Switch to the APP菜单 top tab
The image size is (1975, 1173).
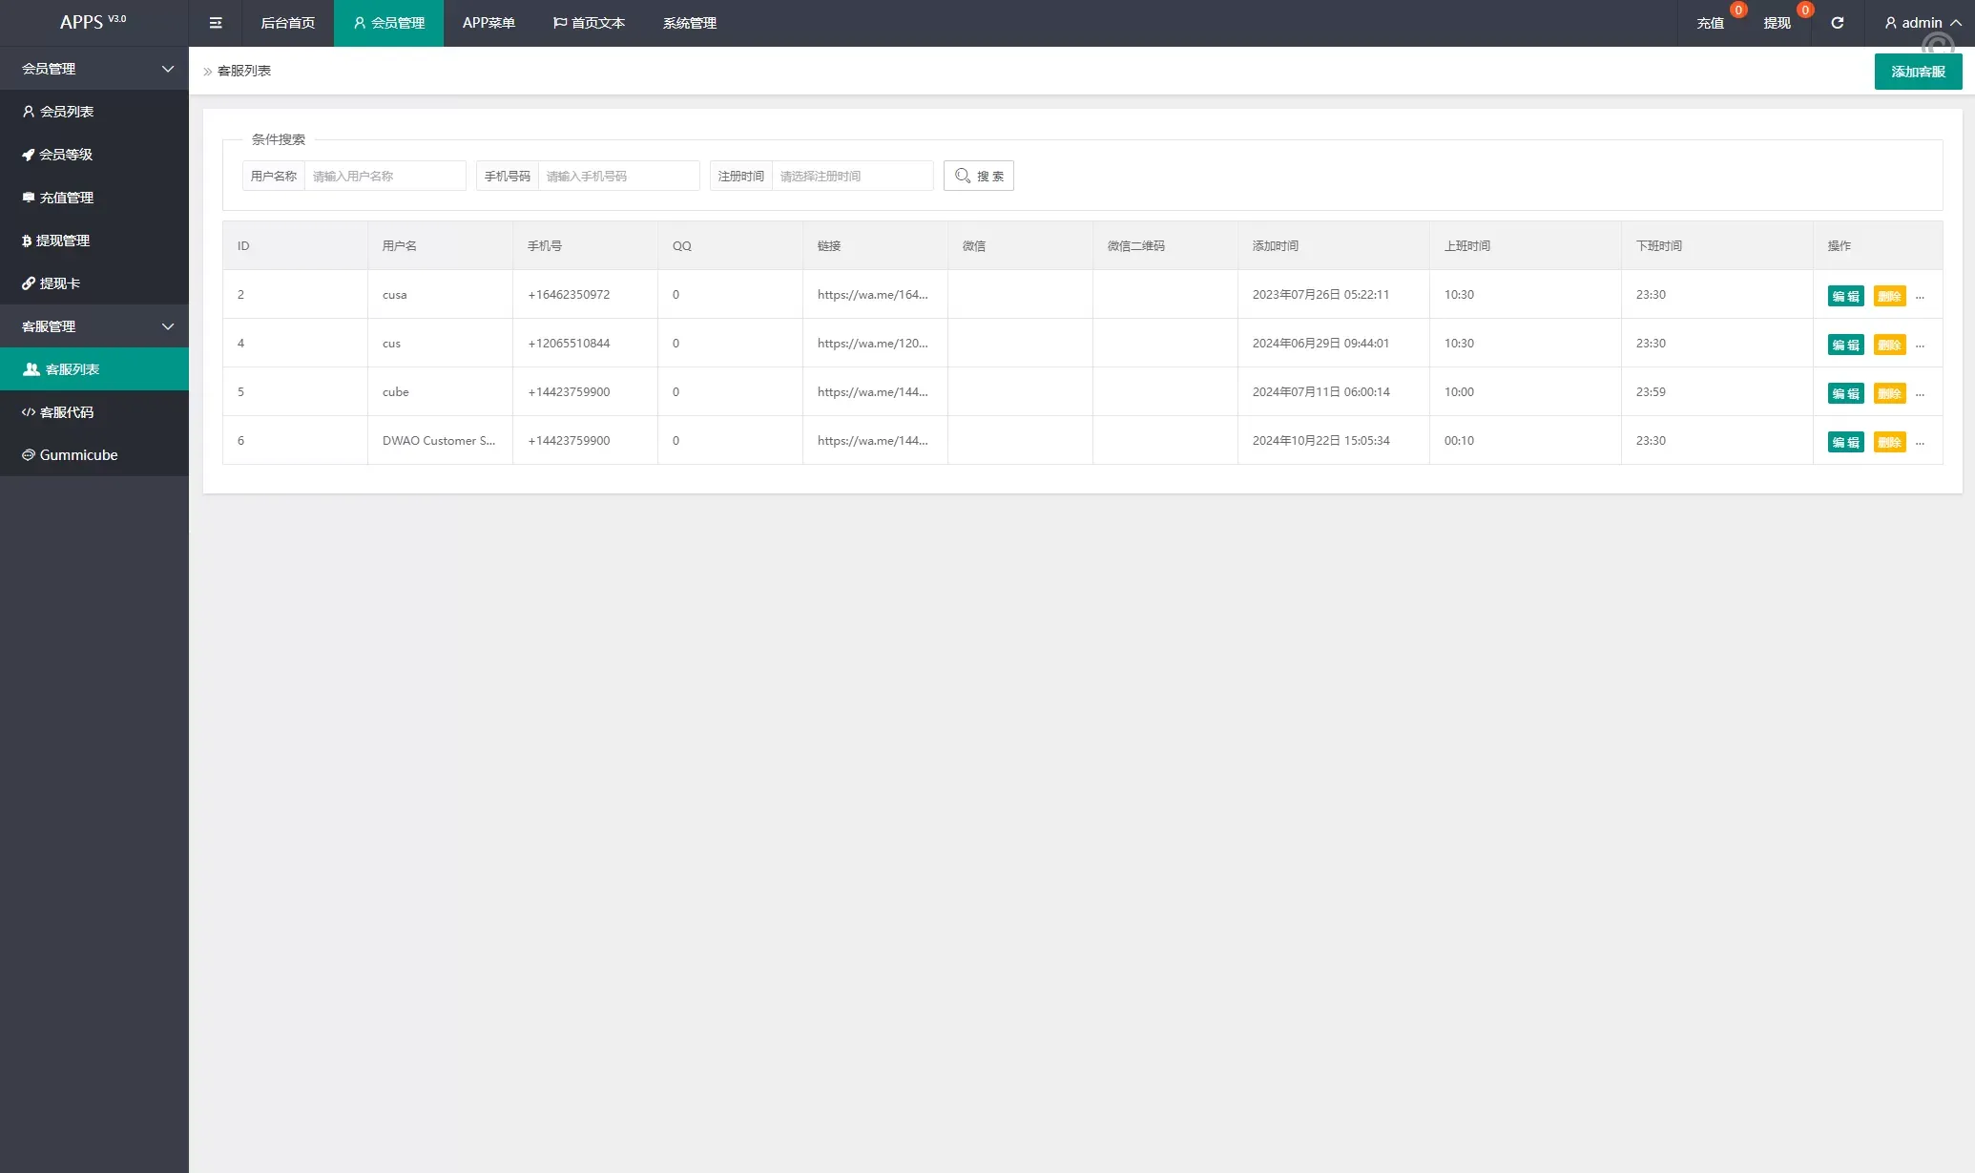point(489,23)
